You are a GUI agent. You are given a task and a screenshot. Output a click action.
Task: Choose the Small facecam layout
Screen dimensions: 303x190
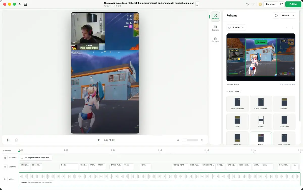coord(237,104)
